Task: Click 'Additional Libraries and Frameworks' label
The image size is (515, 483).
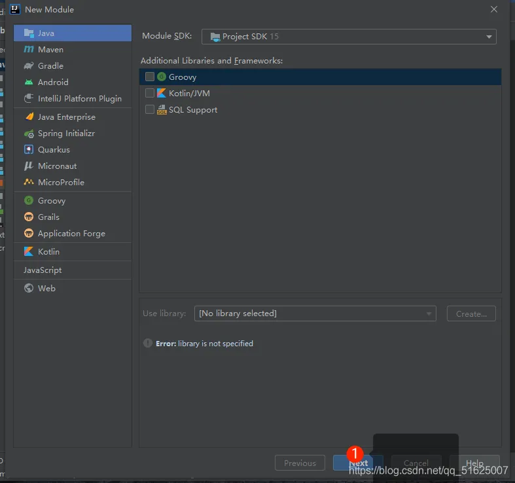Action: pyautogui.click(x=211, y=61)
